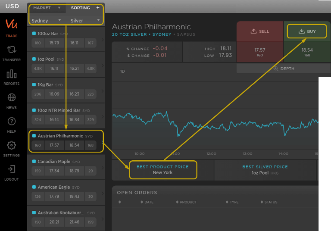This screenshot has height=231, width=331.
Task: Click the Logout icon
Action: [x=11, y=169]
